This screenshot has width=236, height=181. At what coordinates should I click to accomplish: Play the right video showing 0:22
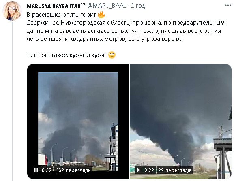point(138,170)
